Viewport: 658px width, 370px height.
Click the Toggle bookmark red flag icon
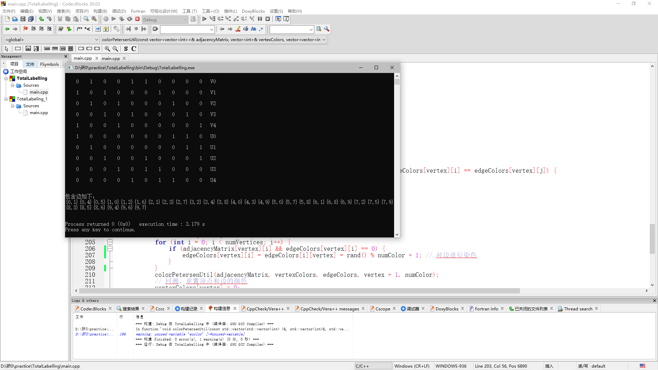pyautogui.click(x=26, y=29)
